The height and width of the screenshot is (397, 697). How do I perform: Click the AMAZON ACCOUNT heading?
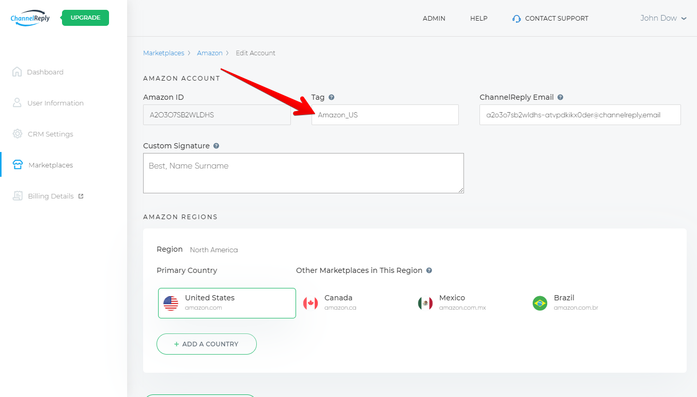[181, 79]
